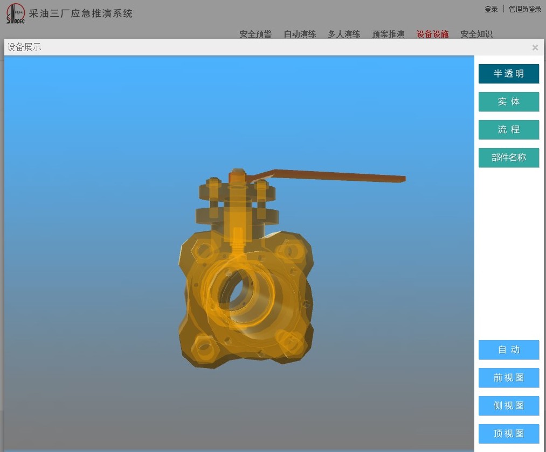Open the 安全知识 page
Screen dimensions: 546x452
click(x=476, y=34)
